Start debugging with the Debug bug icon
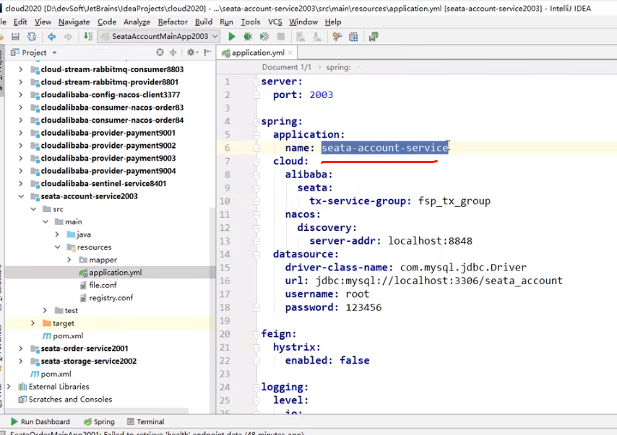 tap(248, 36)
